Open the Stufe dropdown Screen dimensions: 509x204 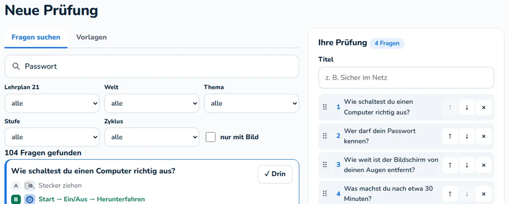click(52, 137)
